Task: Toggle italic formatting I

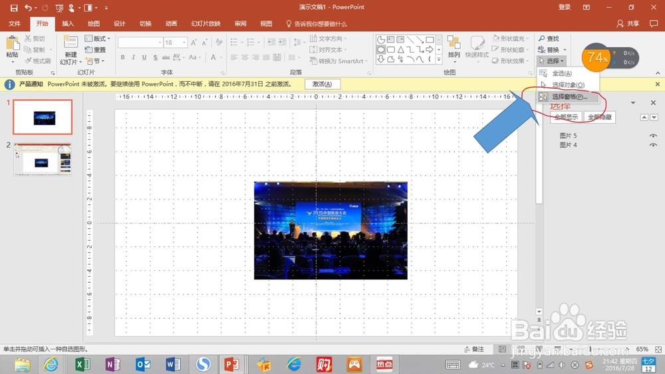Action: pyautogui.click(x=133, y=57)
